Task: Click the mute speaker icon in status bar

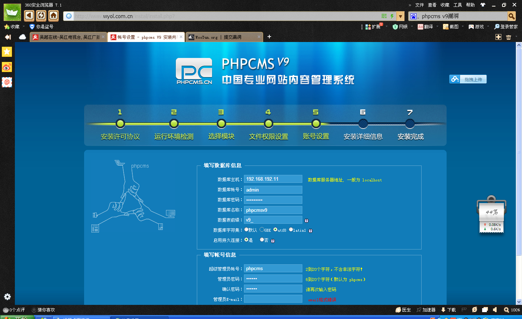Action: click(495, 310)
